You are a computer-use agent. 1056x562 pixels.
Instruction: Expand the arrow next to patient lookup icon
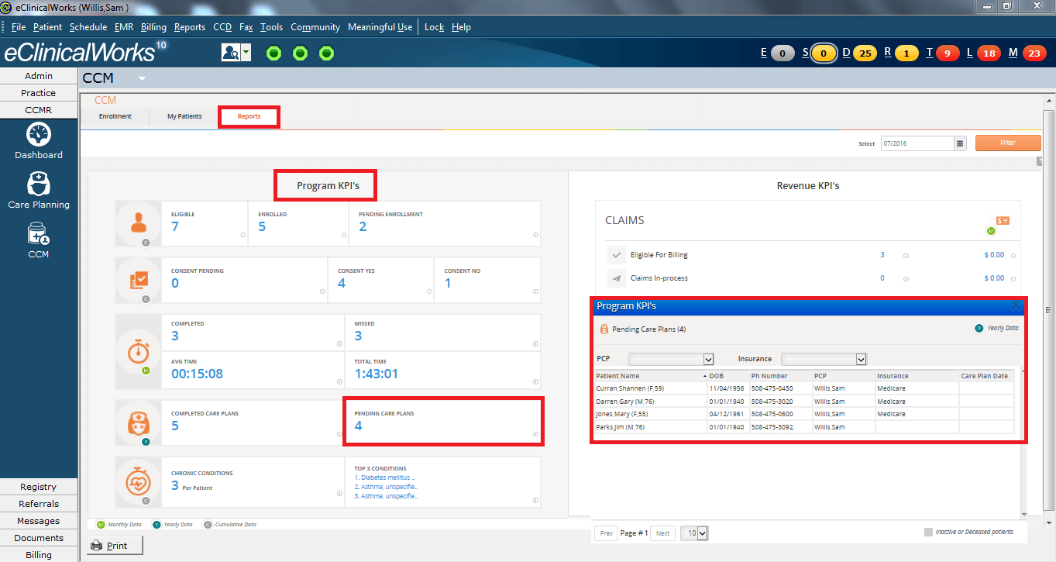tap(246, 53)
